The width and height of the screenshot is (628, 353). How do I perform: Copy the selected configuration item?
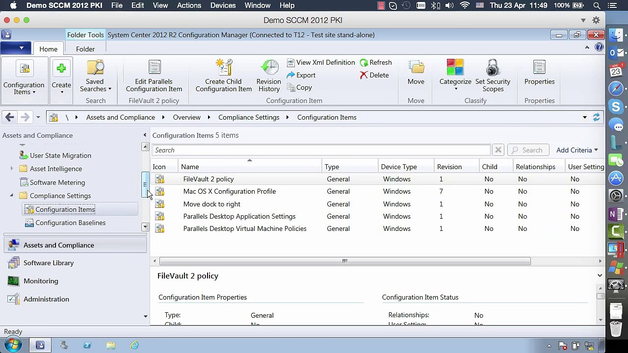(299, 88)
